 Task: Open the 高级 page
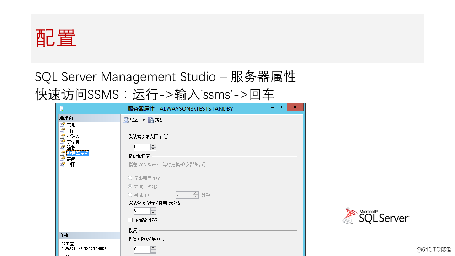[71, 159]
